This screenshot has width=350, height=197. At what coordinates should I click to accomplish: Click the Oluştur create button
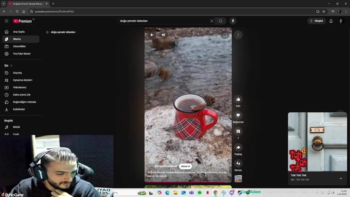point(317,21)
